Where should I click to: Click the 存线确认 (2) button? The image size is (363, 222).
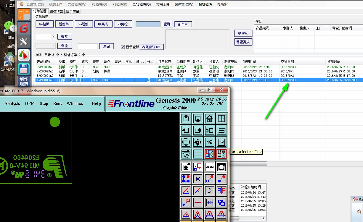click(x=151, y=47)
